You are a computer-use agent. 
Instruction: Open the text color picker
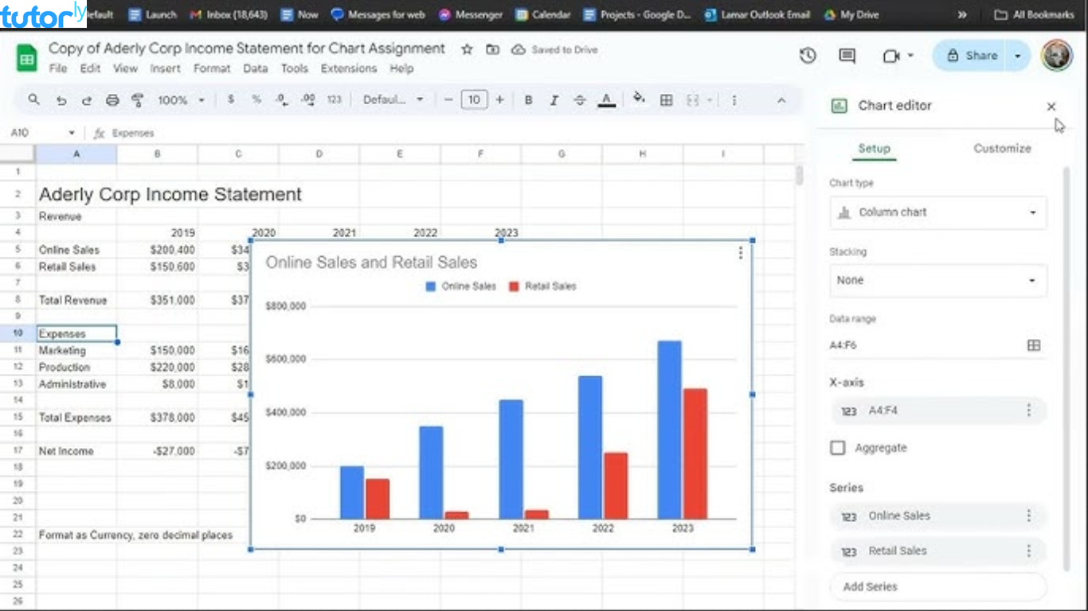606,99
